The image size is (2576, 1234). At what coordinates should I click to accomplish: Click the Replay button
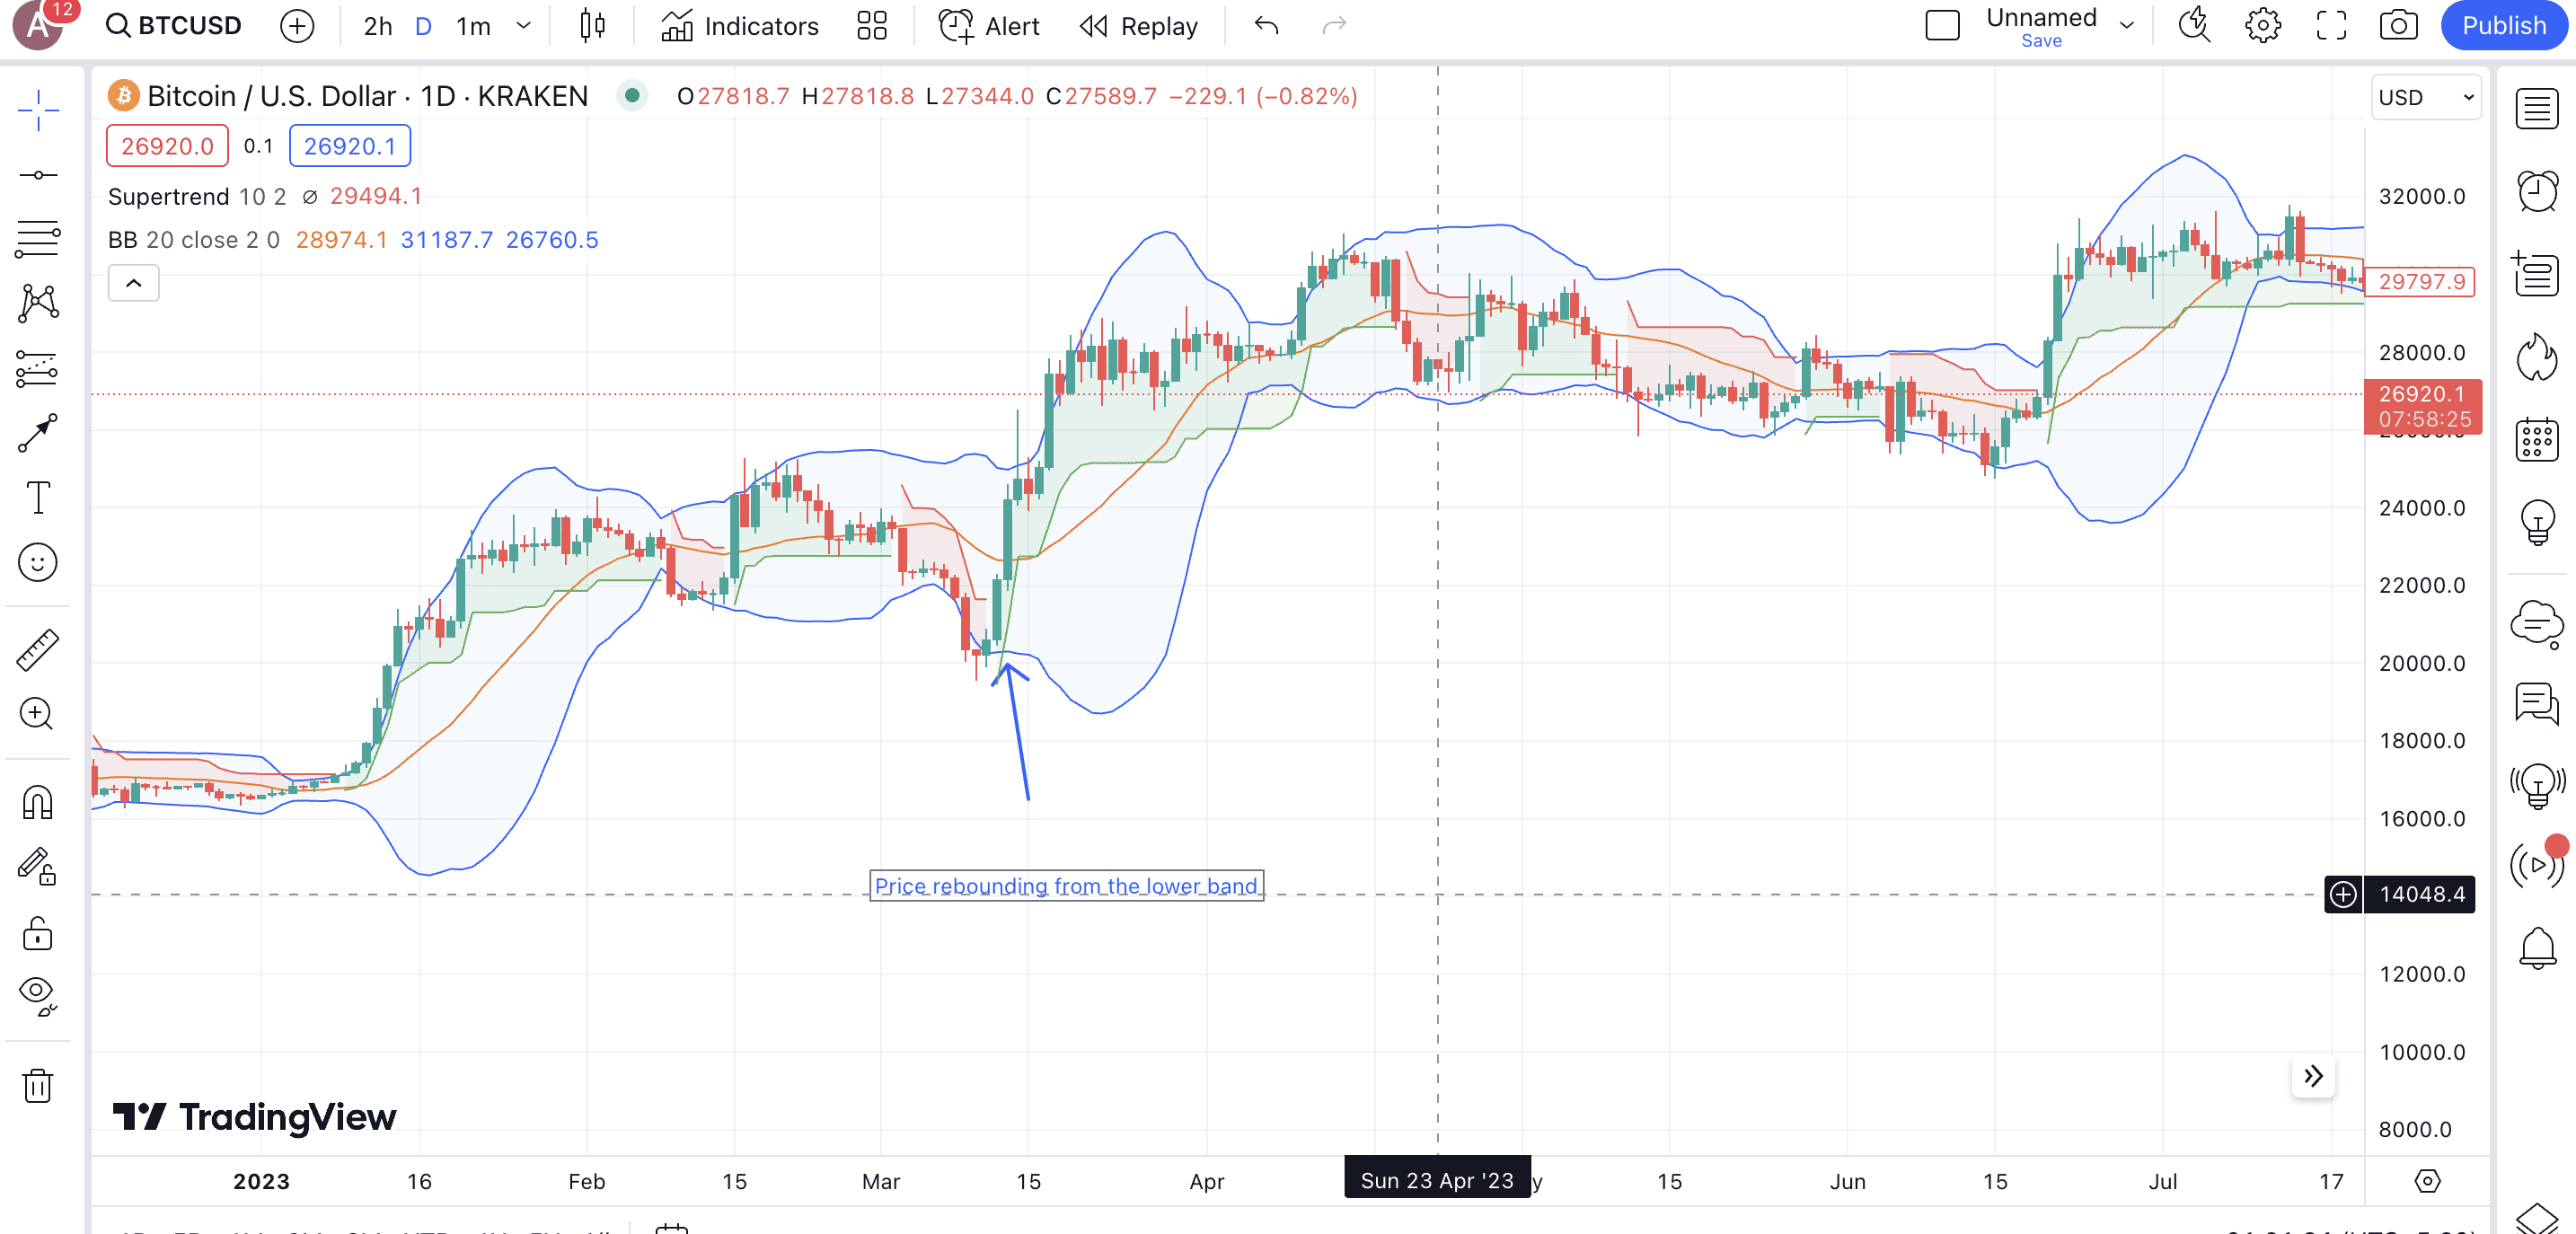pyautogui.click(x=1139, y=26)
